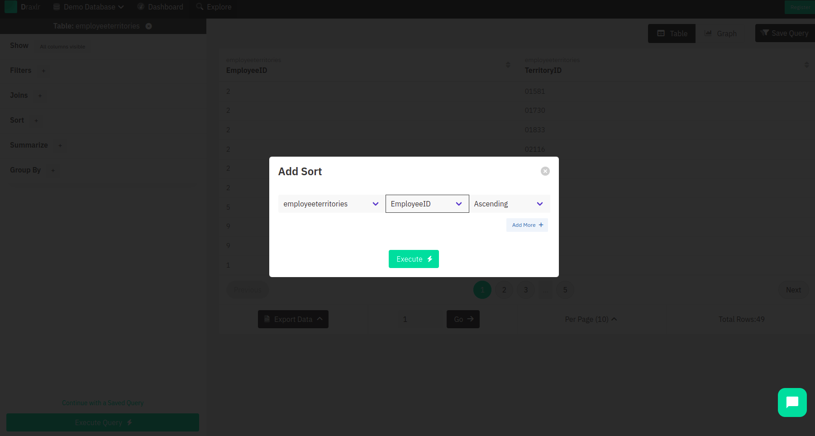
Task: Click the 01730 TerritoryID cell
Action: [x=535, y=110]
